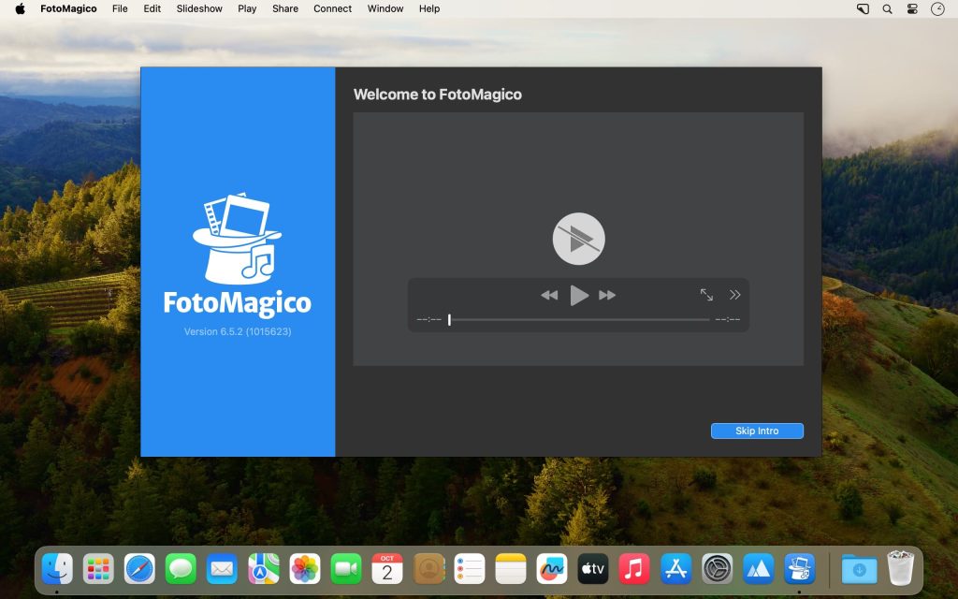Open Messages from the Dock
This screenshot has width=958, height=599.
[181, 569]
